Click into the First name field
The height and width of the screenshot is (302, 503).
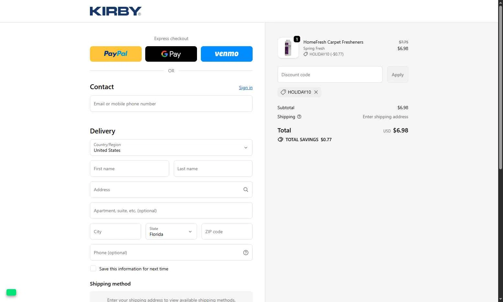129,169
